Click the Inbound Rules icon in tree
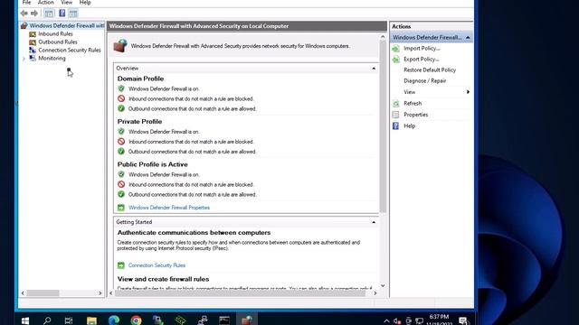The width and height of the screenshot is (579, 325). 33,34
